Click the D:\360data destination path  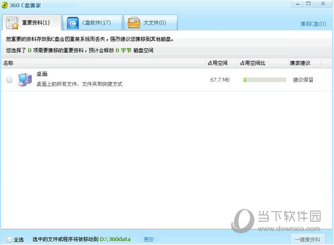(115, 239)
